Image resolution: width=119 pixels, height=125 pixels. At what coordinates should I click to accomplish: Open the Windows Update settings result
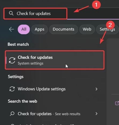tap(54, 89)
